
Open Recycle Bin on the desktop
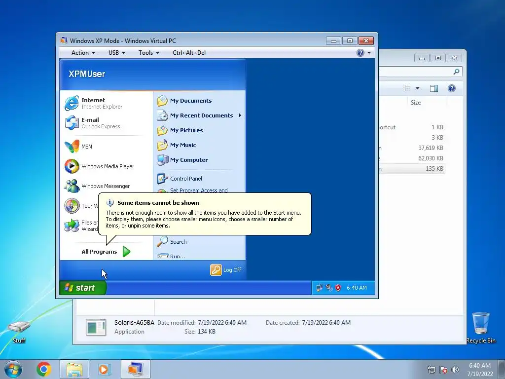tap(481, 327)
